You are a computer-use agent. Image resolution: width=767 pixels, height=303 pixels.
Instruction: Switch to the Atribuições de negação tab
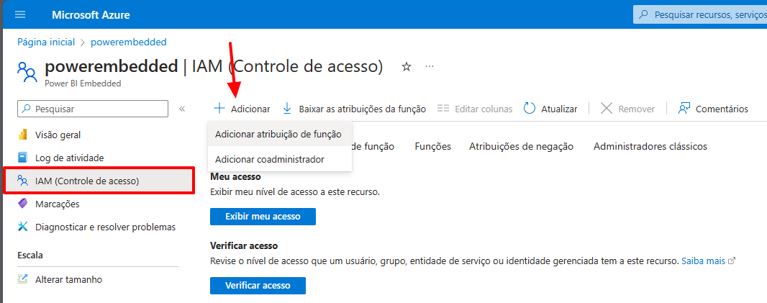[521, 146]
